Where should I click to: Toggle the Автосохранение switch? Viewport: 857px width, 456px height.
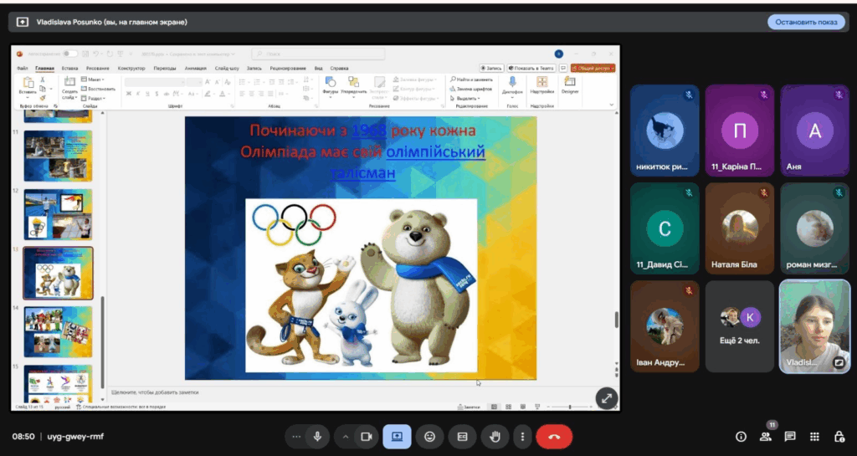(70, 54)
